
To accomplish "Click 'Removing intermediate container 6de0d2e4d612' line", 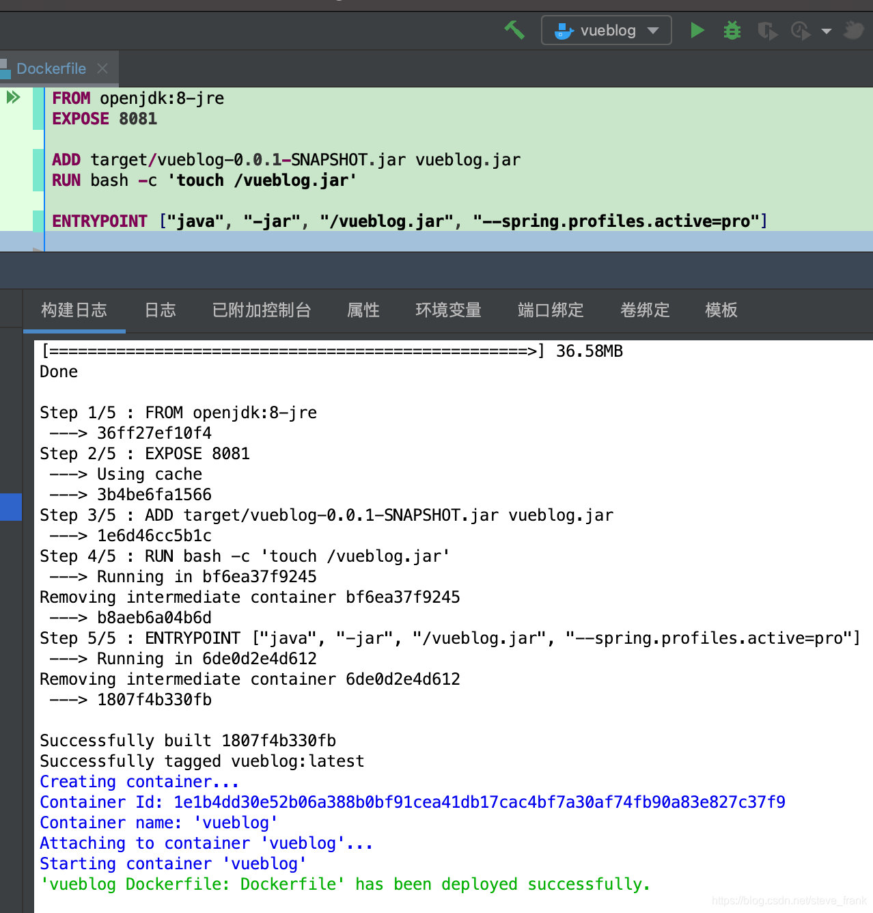I will click(x=250, y=679).
